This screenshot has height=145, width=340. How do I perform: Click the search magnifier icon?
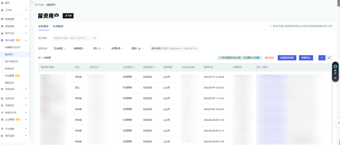point(95,38)
